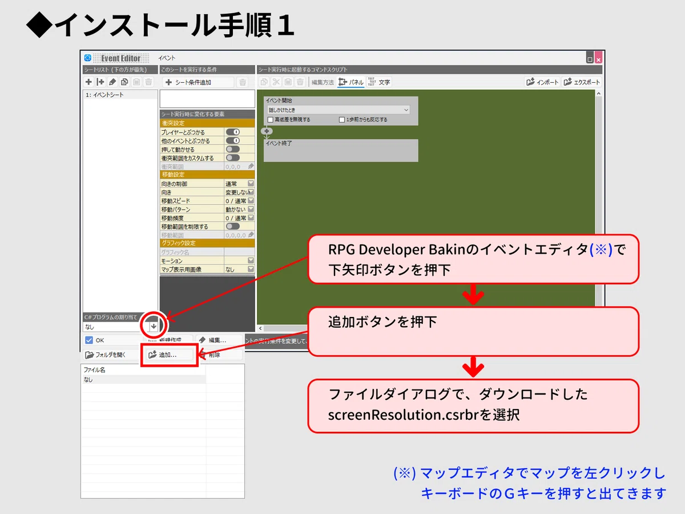
Task: Open the 向き dropdown showing 変更しない
Action: click(251, 192)
